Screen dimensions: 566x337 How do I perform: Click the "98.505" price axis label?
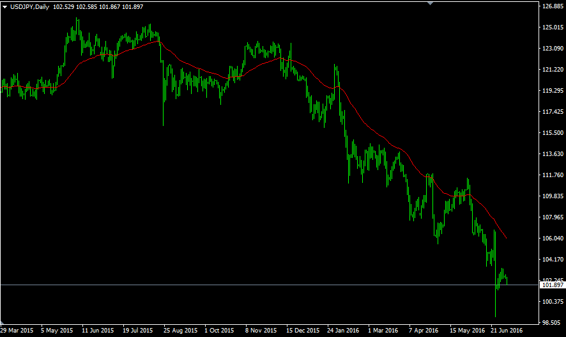click(553, 322)
